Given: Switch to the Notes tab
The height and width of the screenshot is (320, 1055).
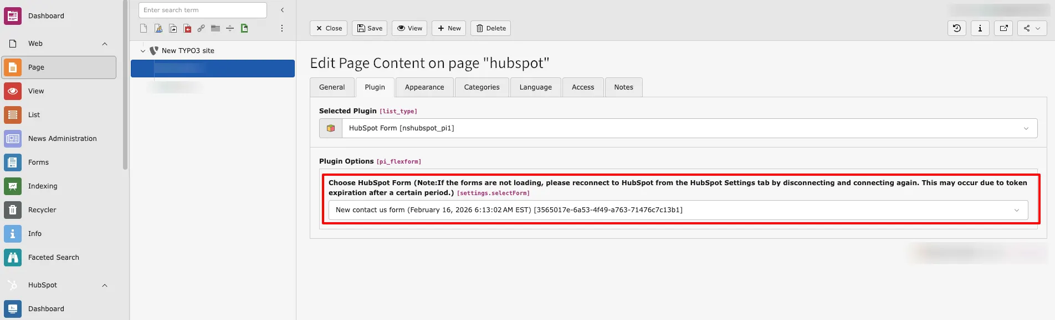Looking at the screenshot, I should click(624, 87).
